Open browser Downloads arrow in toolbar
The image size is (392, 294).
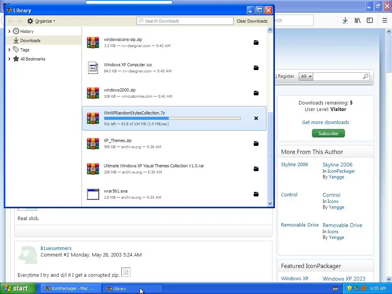coord(345,21)
